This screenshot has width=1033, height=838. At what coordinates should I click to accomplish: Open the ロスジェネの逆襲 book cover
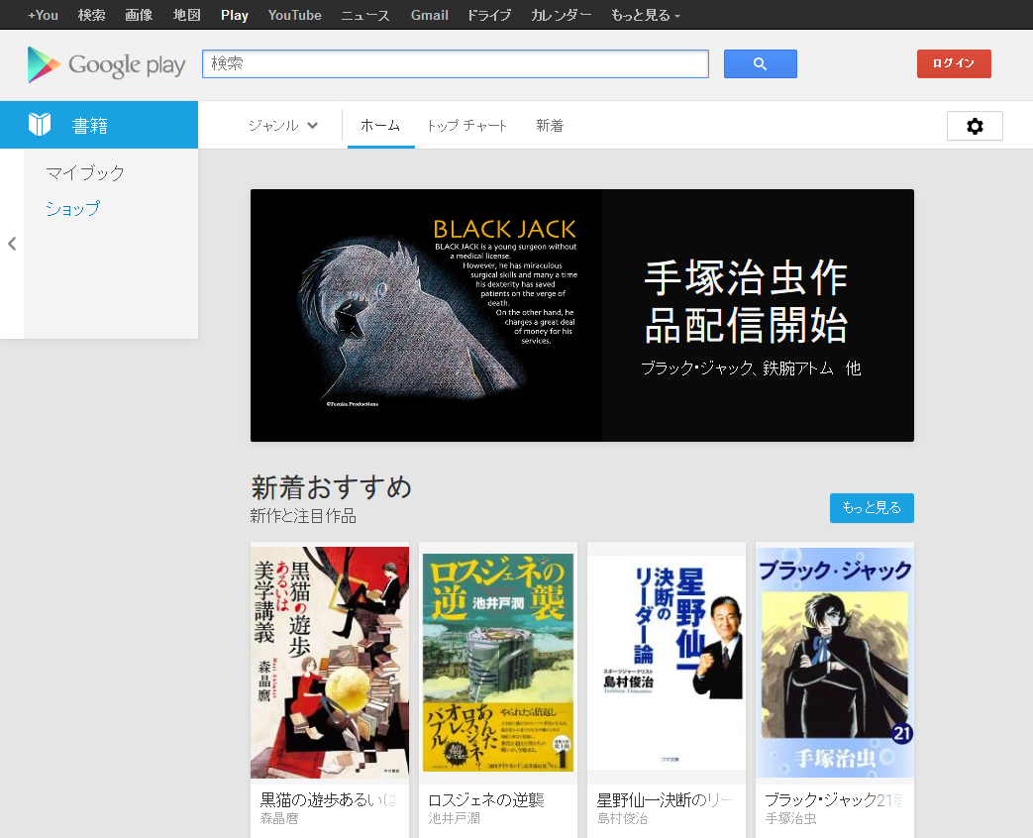[498, 663]
